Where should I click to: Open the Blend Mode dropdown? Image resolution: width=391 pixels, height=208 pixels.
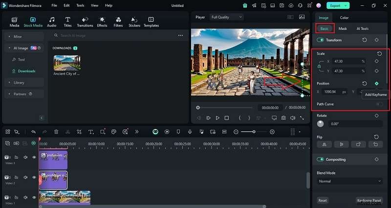(350, 181)
